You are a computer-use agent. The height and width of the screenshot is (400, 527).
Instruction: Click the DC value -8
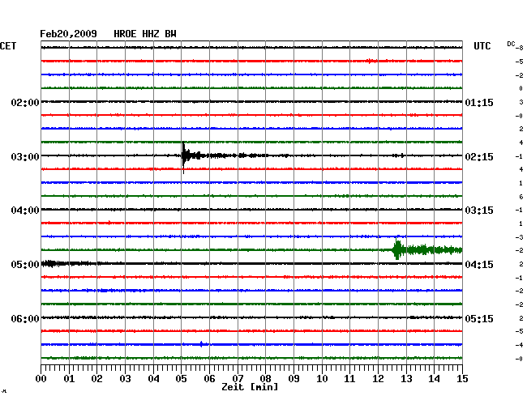(520, 48)
